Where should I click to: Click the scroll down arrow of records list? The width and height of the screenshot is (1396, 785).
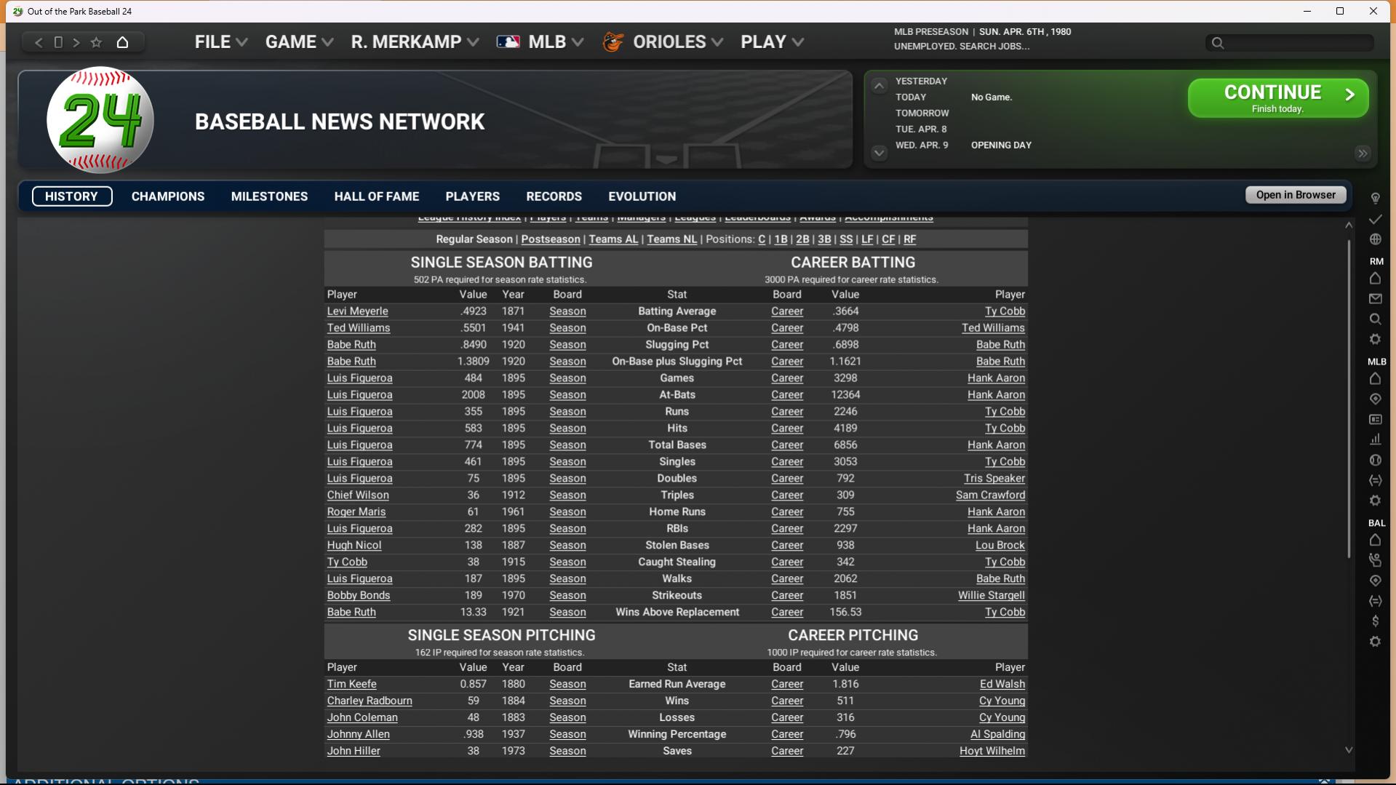[1348, 750]
